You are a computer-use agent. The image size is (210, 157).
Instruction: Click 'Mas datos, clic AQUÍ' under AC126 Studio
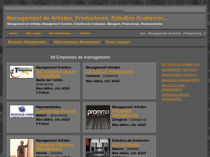(129, 153)
